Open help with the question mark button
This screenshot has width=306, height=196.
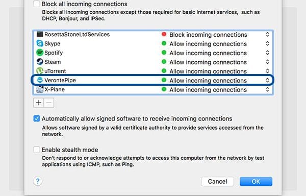pyautogui.click(x=38, y=181)
